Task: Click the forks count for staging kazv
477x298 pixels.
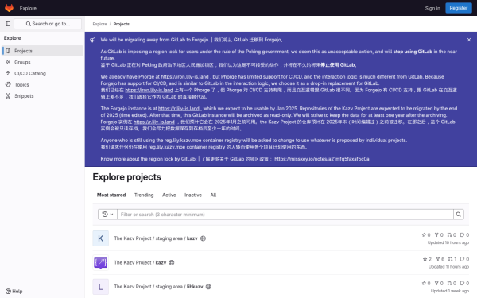Action: coord(439,234)
